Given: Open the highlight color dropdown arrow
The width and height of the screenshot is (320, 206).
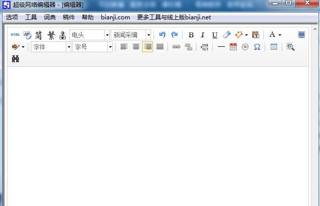Looking at the screenshot, I should click(23, 47).
